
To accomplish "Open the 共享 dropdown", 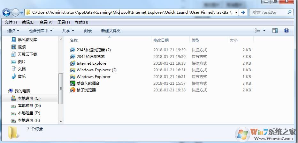I will tap(68, 31).
